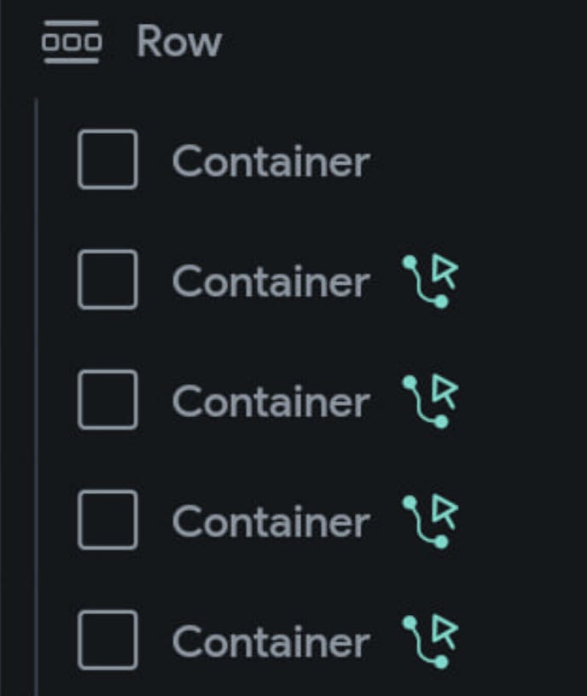587x696 pixels.
Task: Click the fifth Container's square icon
Action: click(108, 641)
